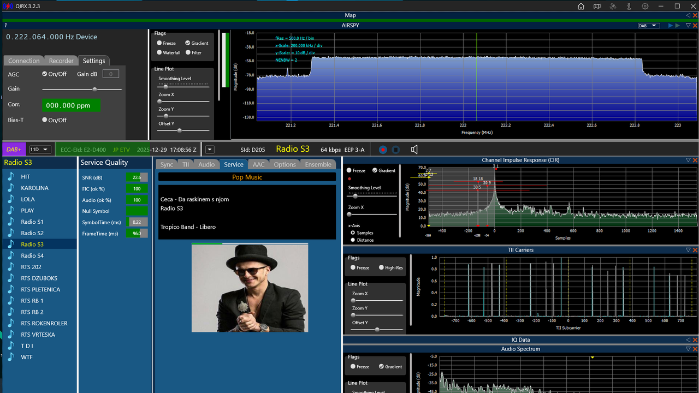Click the satellite icon in title bar
The height and width of the screenshot is (393, 699).
coord(613,6)
